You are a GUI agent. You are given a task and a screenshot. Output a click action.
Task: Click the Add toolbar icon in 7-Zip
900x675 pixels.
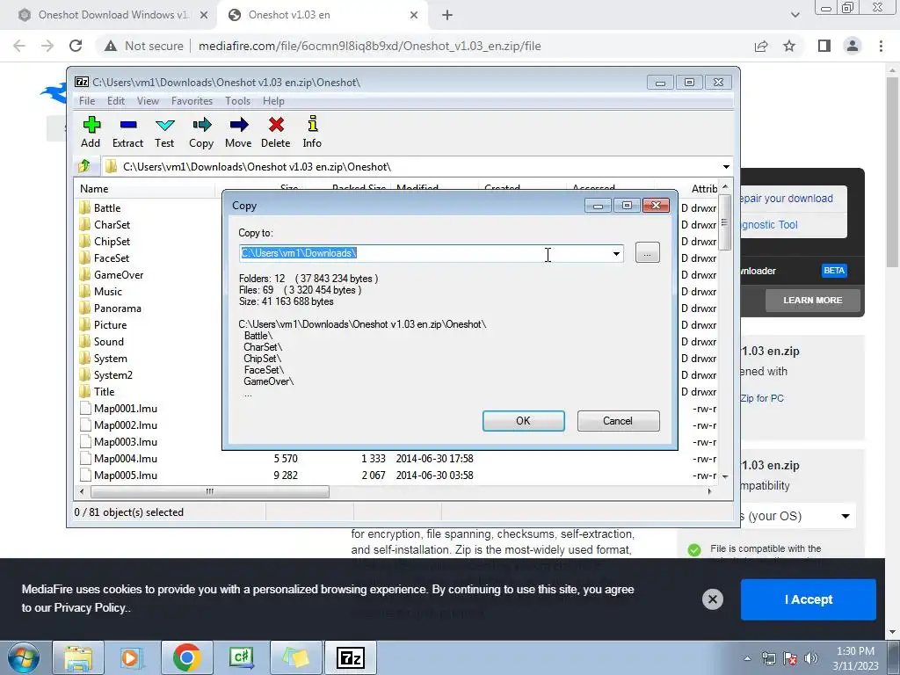(91, 132)
